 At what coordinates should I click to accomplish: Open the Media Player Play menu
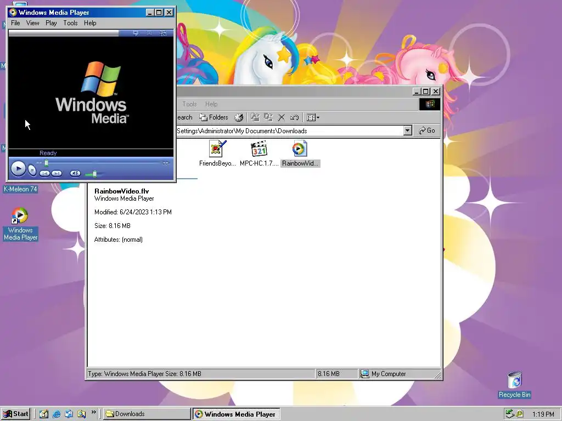coord(51,23)
